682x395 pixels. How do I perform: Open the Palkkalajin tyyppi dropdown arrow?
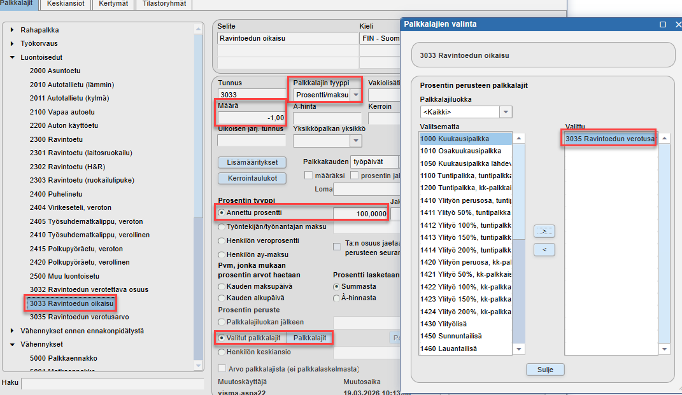pos(356,95)
